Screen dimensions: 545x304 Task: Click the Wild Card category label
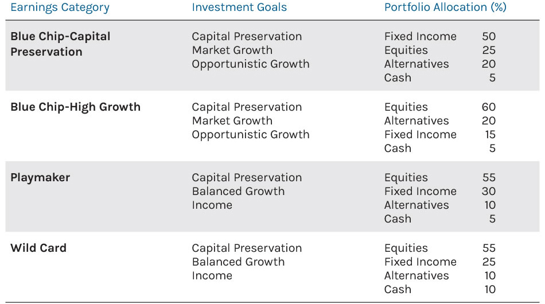point(38,248)
